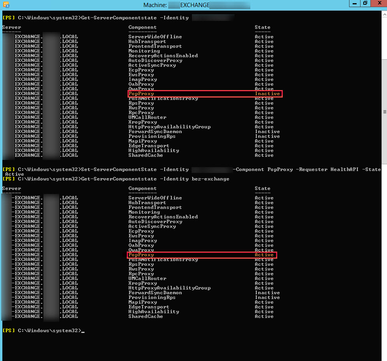Click the PopProxy row marked Active
The height and width of the screenshot is (361, 387).
pos(202,255)
